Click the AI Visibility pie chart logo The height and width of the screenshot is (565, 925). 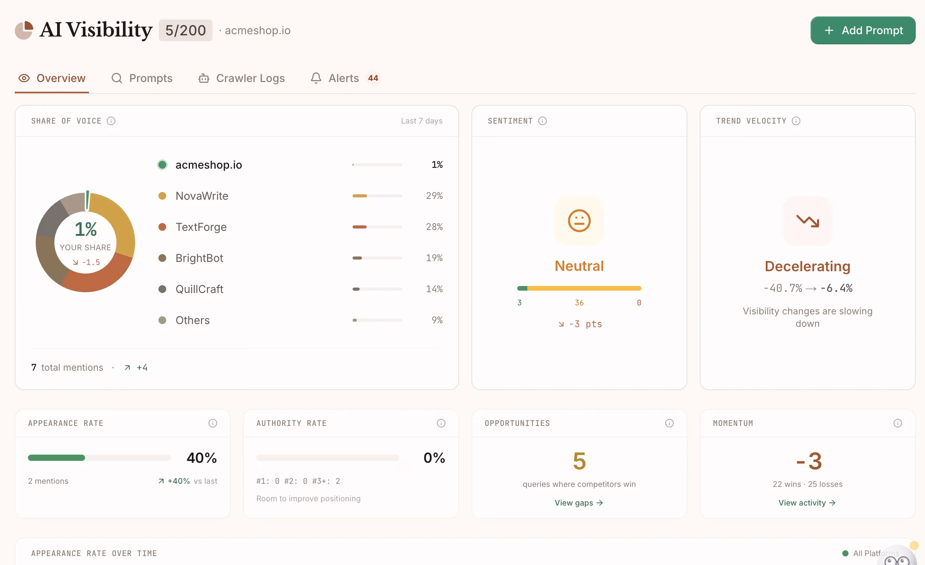tap(24, 30)
